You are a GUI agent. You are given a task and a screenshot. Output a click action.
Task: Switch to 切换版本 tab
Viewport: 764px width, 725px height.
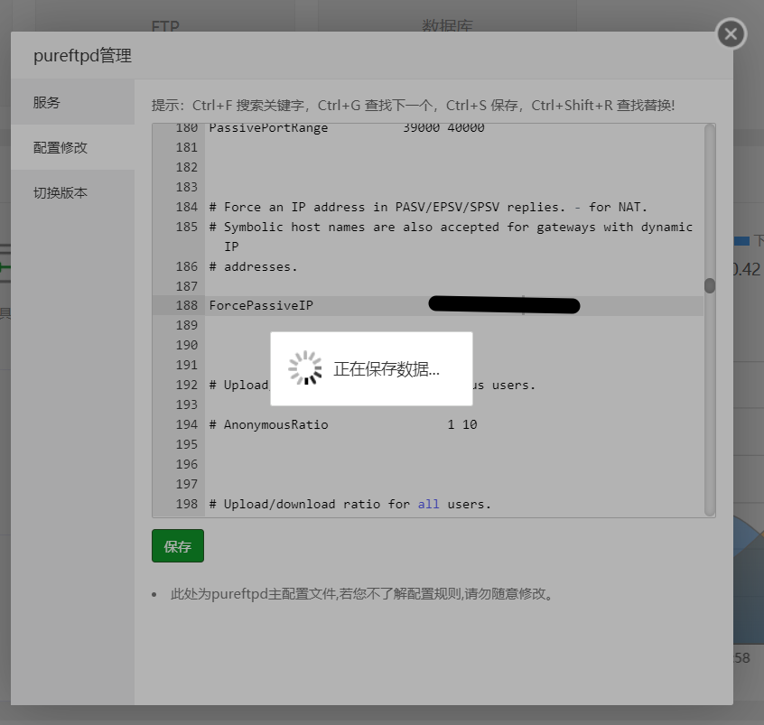[x=72, y=192]
